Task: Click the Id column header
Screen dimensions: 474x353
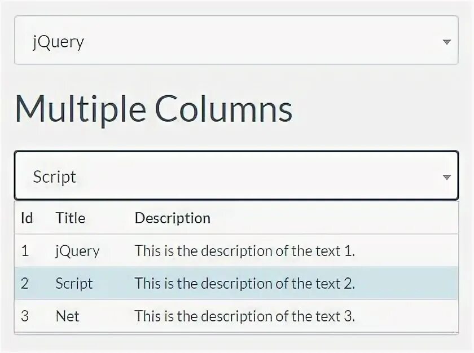Action: tap(27, 218)
